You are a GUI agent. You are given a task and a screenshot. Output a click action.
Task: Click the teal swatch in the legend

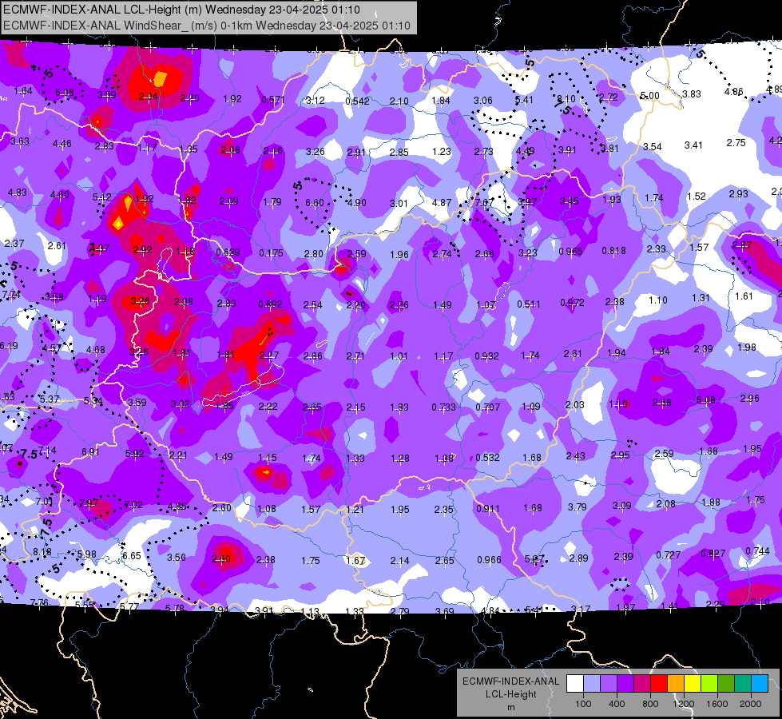pyautogui.click(x=743, y=683)
